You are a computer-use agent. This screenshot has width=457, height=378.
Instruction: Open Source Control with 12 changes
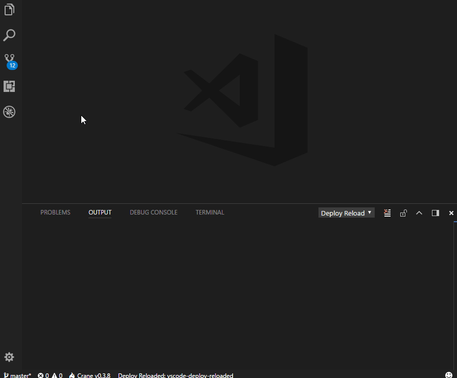(x=11, y=61)
